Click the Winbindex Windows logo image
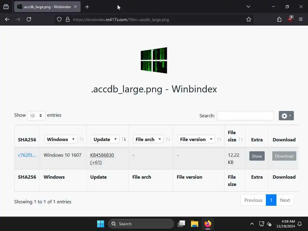This screenshot has height=231, width=308. coord(154,60)
